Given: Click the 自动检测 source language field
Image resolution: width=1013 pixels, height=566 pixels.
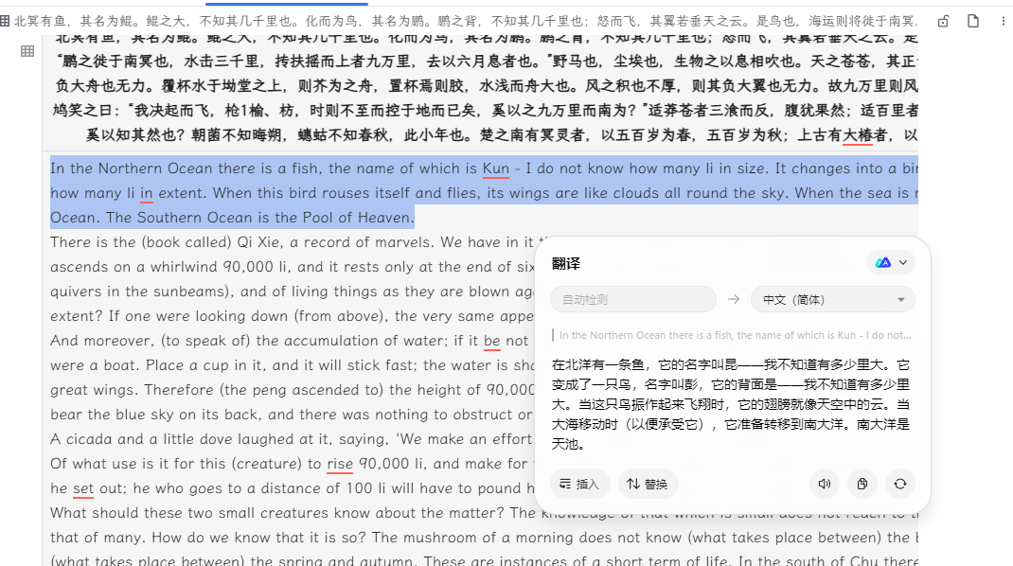Looking at the screenshot, I should point(633,299).
